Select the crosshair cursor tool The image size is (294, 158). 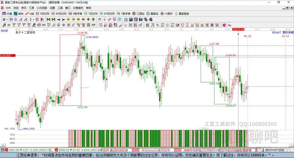pos(105,19)
